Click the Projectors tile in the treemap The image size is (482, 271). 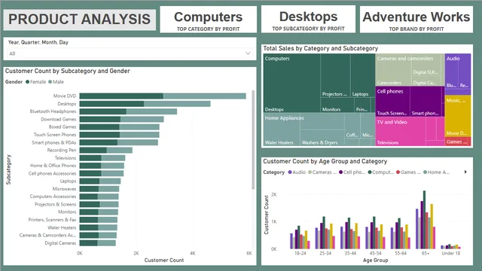[335, 76]
